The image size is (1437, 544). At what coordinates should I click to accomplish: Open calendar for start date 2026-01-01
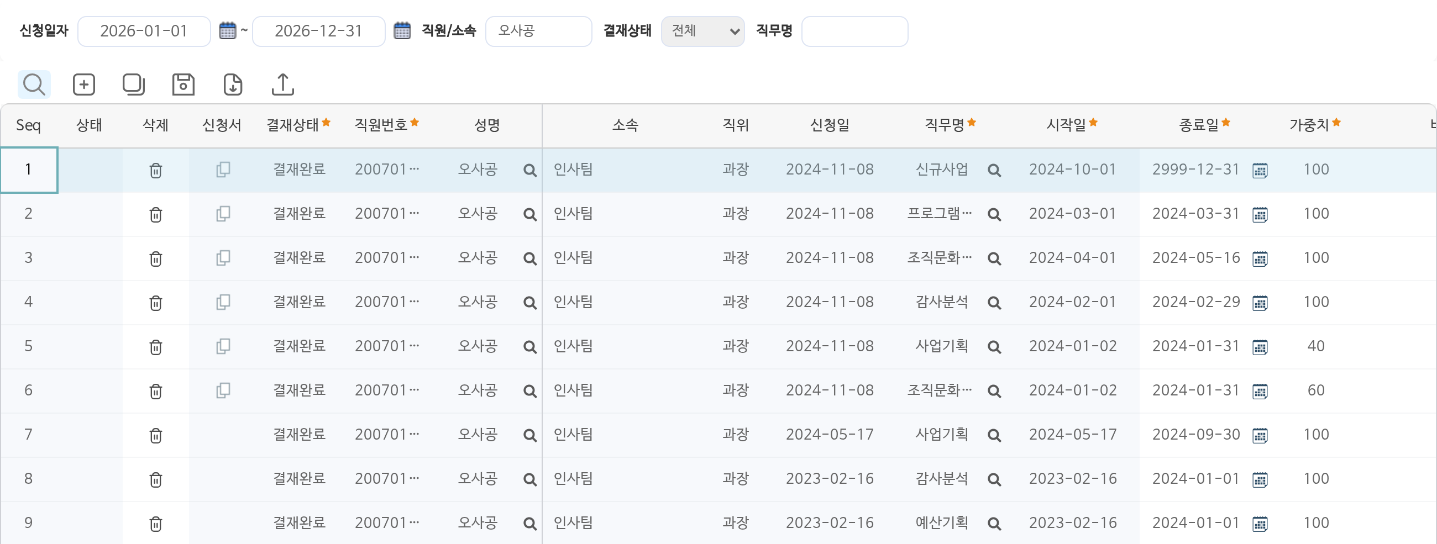tap(228, 31)
